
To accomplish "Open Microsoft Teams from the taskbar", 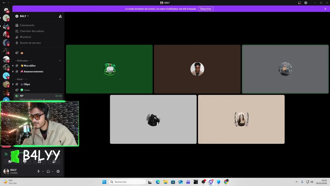I will click(188, 182).
